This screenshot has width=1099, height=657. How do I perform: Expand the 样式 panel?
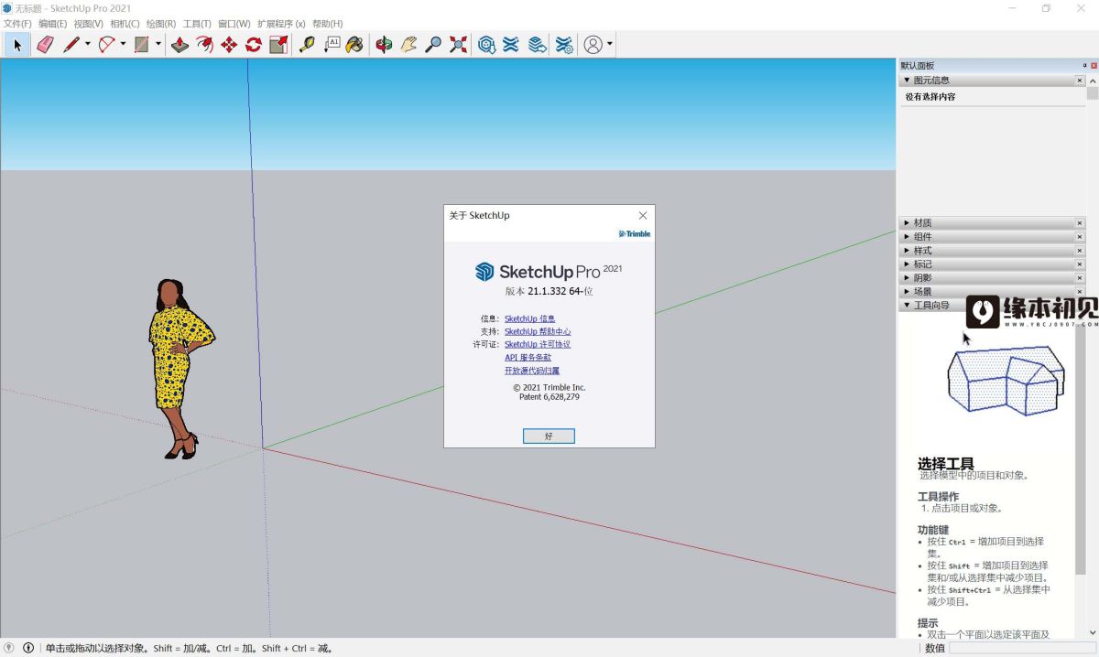[x=908, y=251]
